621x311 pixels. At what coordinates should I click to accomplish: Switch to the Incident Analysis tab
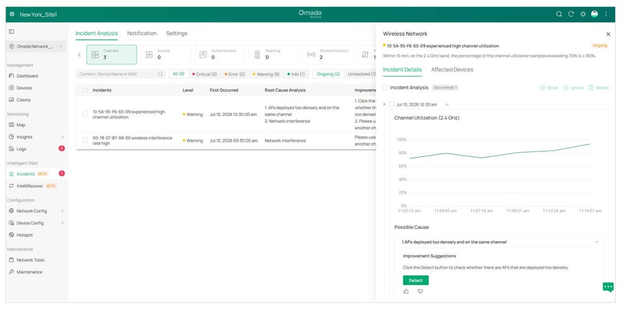coord(97,33)
